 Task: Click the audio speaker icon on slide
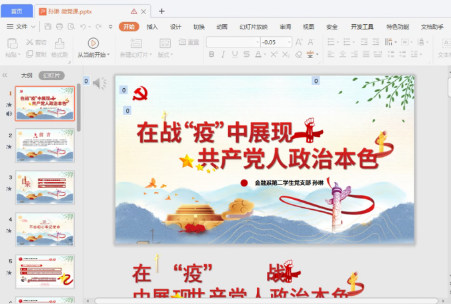tap(99, 83)
